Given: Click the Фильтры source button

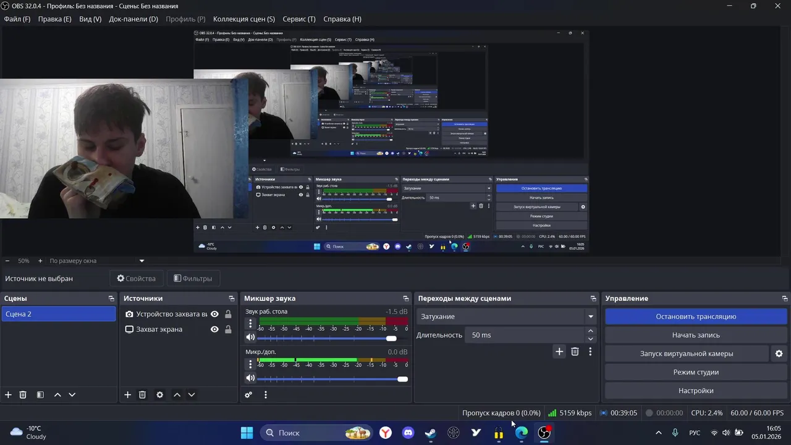Looking at the screenshot, I should 193,279.
